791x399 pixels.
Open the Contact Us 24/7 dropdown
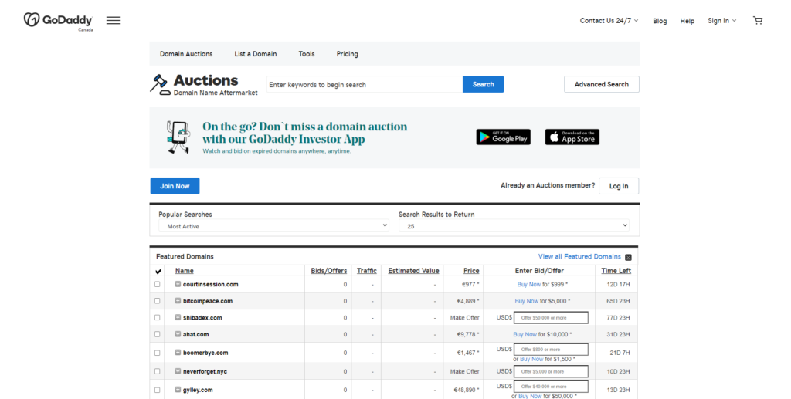point(609,21)
